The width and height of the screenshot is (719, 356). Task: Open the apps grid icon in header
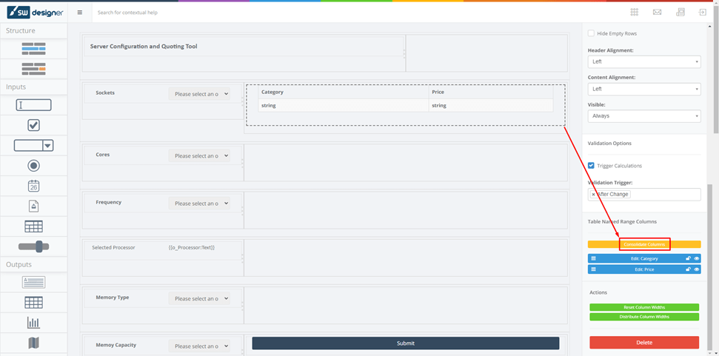(635, 12)
